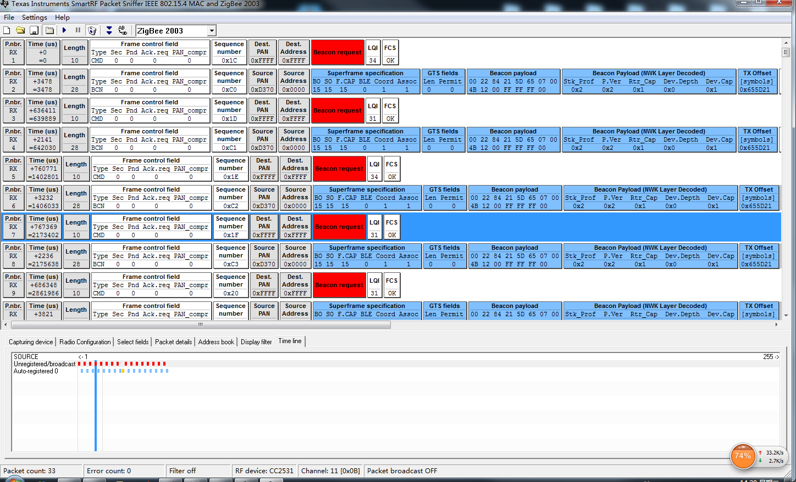Click the Beacon request cell in packet 5

pyautogui.click(x=339, y=169)
